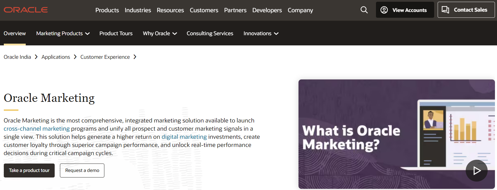Follow the cross-channel marketing link
The width and height of the screenshot is (497, 190).
pyautogui.click(x=37, y=129)
